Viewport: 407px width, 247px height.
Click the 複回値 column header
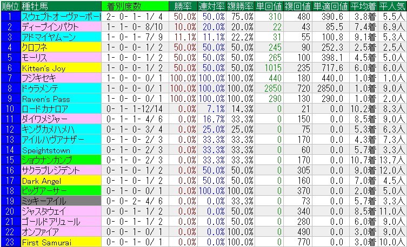tap(297, 6)
